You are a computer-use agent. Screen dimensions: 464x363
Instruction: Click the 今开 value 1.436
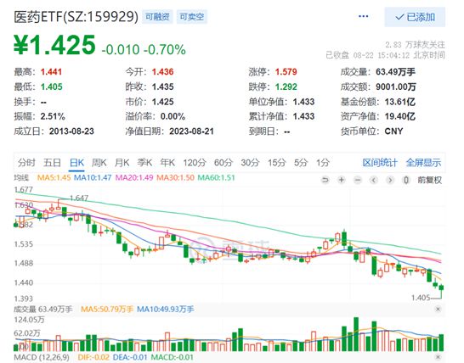163,72
